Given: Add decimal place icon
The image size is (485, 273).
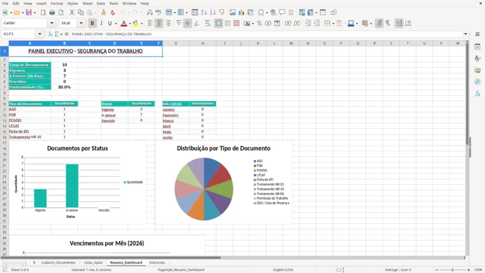Looking at the screenshot, I should pos(287,23).
